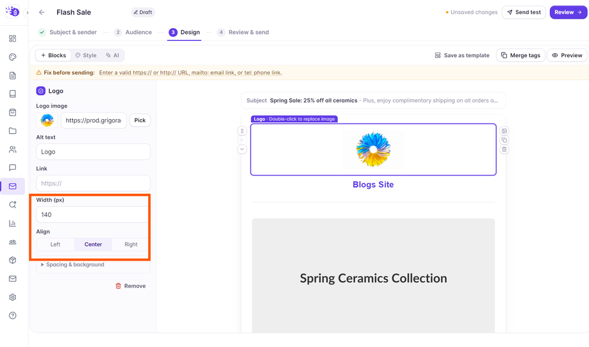Click the app logo in top-left corner
This screenshot has height=347, width=589.
coord(12,12)
